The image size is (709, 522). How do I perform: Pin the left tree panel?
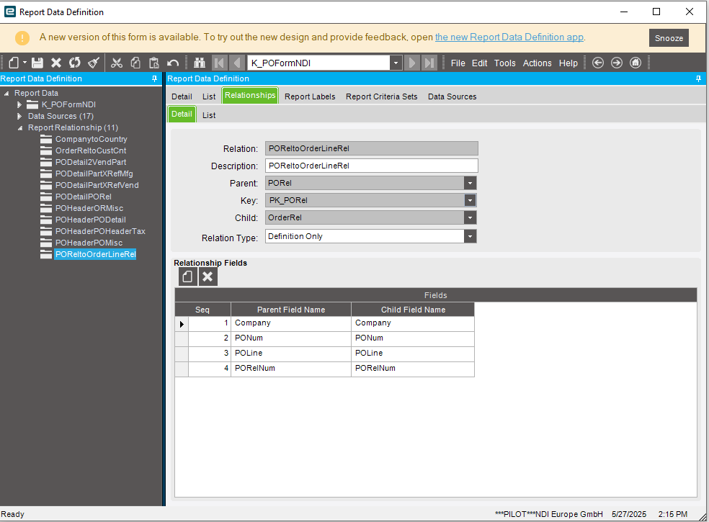coord(155,78)
